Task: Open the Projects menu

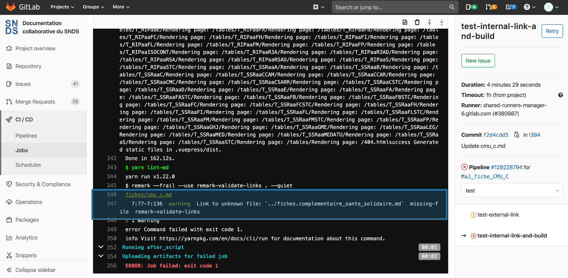Action: pos(62,7)
